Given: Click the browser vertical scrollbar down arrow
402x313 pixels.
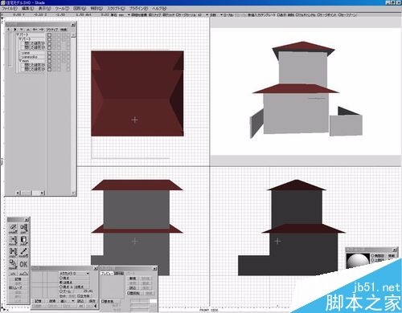Looking at the screenshot, I should click(x=73, y=193).
